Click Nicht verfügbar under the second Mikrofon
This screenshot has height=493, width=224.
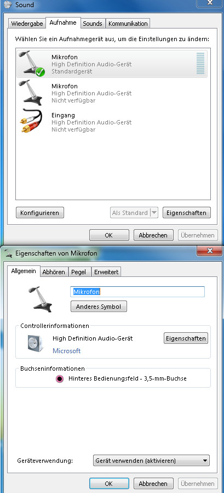click(73, 100)
